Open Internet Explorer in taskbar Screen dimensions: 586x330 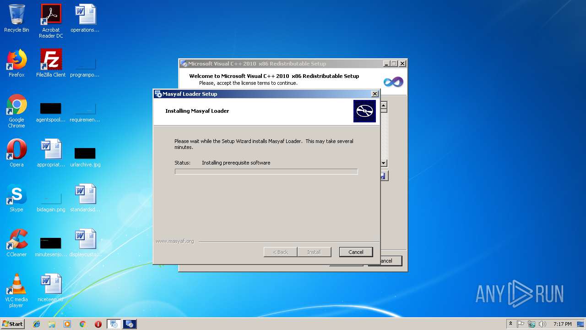pos(37,324)
